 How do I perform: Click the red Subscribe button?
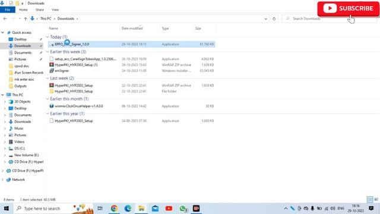(x=349, y=8)
